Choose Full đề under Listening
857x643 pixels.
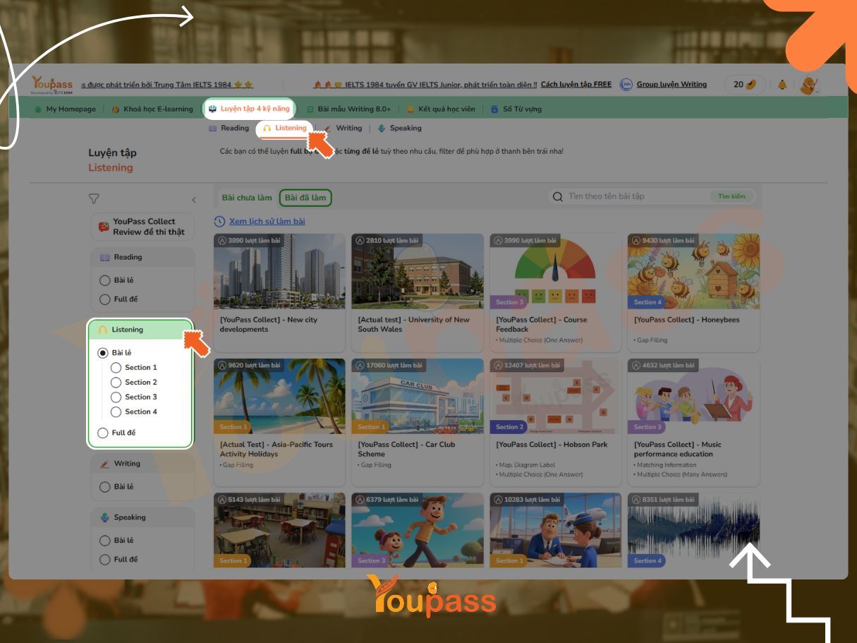pos(103,433)
